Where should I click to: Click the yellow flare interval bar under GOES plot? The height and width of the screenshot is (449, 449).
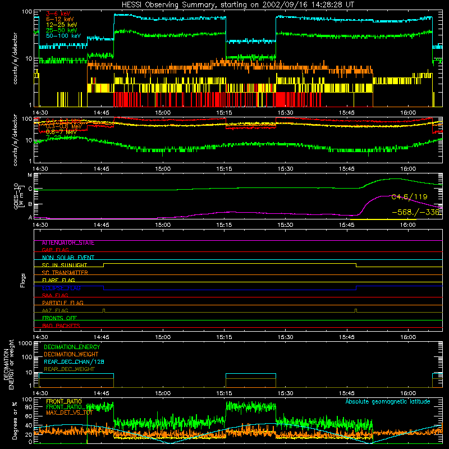(383, 219)
